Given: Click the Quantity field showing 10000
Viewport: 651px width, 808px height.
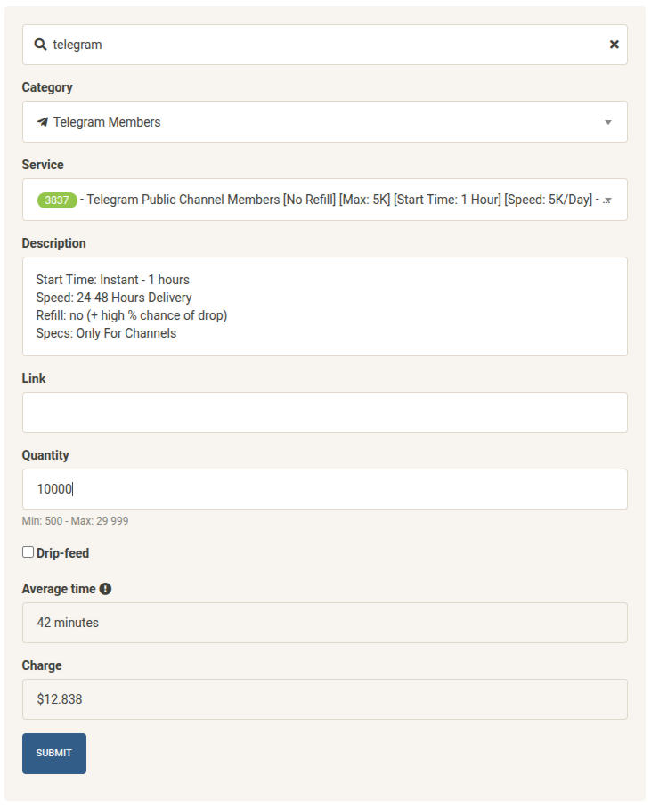Looking at the screenshot, I should (x=324, y=489).
